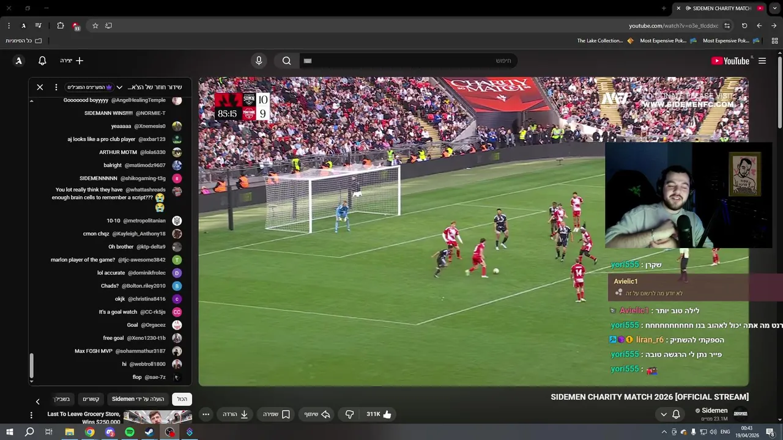The height and width of the screenshot is (440, 783).
Task: Like the video with 311K thumbs-up
Action: (379, 414)
